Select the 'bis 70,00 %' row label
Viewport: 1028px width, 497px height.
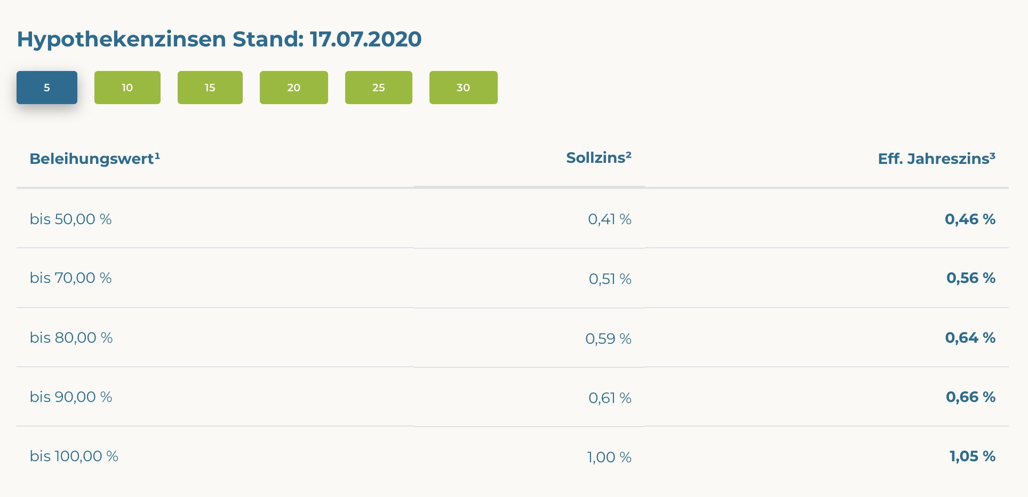point(71,278)
